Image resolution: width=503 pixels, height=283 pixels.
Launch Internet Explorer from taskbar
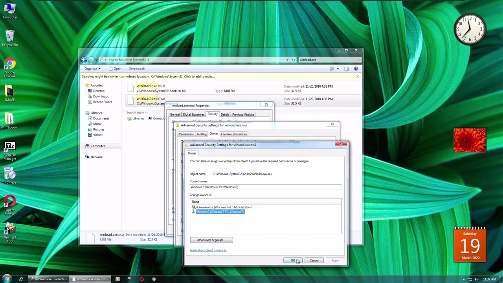pyautogui.click(x=21, y=279)
